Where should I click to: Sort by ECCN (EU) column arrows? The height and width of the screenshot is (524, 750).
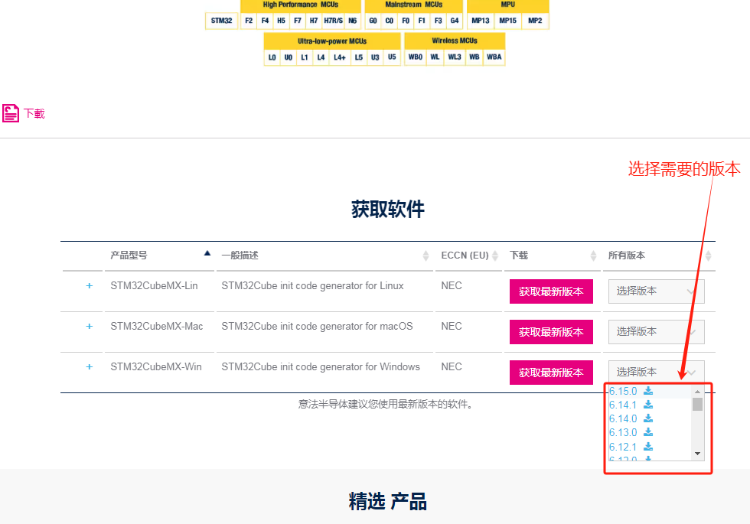(x=495, y=255)
